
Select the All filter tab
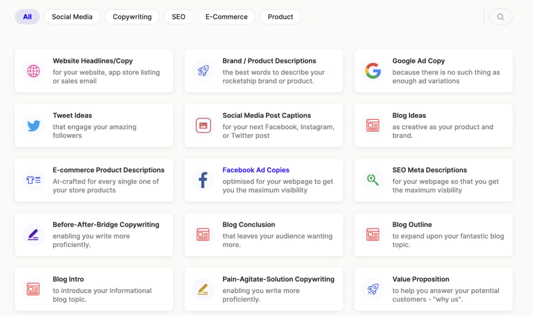[27, 16]
